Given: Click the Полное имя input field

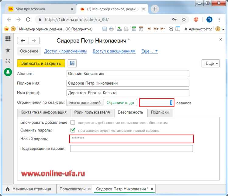Looking at the screenshot, I should (128, 83).
